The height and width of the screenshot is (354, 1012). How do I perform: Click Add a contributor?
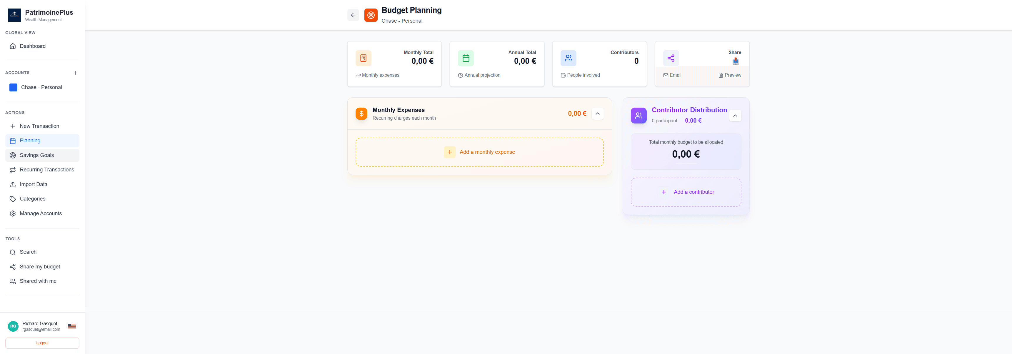pyautogui.click(x=686, y=192)
